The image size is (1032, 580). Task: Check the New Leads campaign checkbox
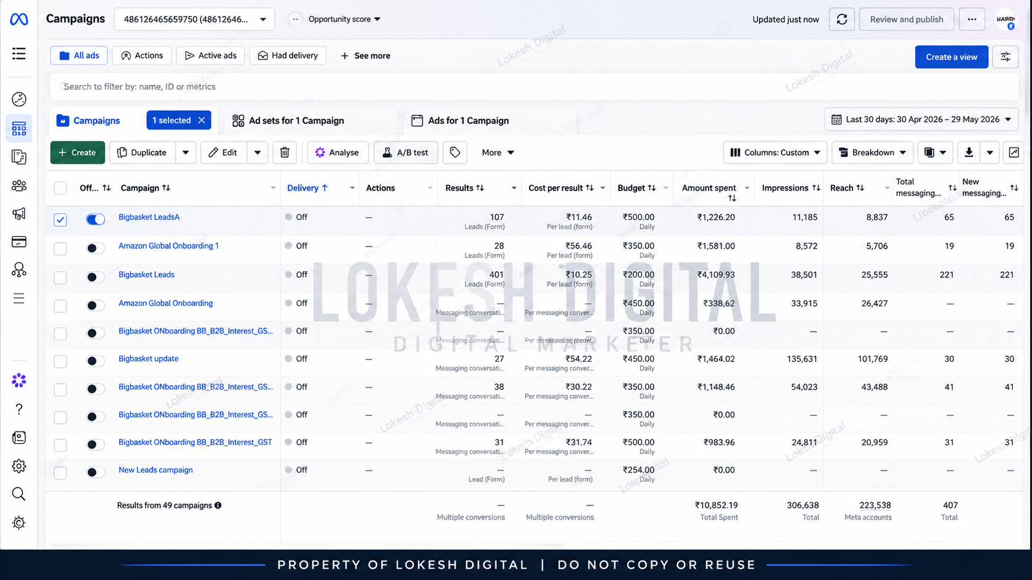(60, 473)
